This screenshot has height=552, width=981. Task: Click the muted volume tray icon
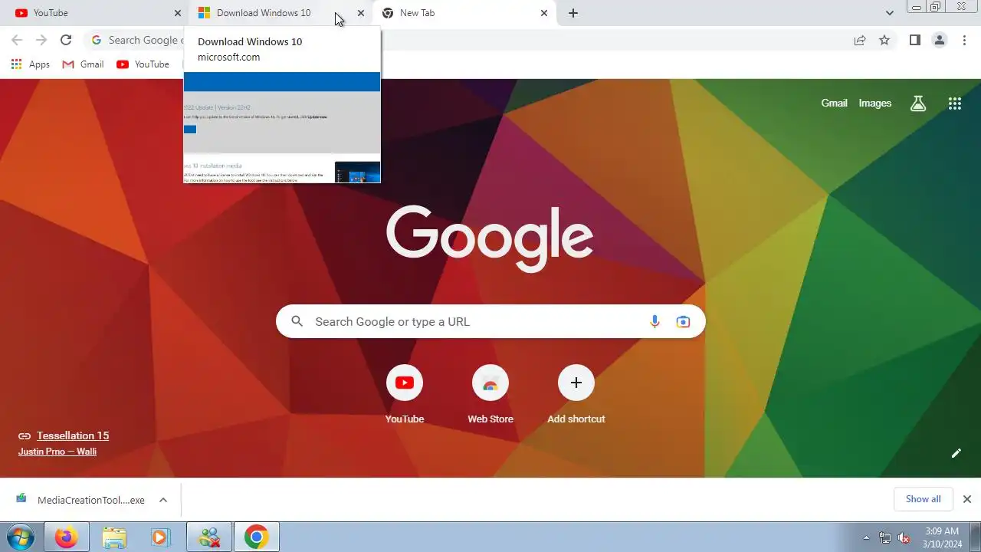(904, 537)
